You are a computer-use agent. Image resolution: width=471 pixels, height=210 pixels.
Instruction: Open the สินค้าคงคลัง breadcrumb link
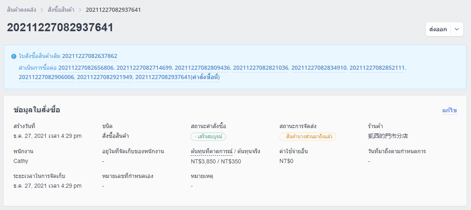(22, 10)
